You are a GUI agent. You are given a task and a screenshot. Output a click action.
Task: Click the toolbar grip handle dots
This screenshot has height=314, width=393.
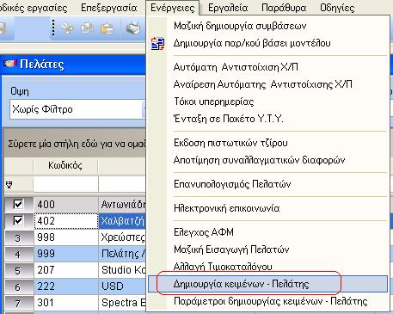click(x=53, y=28)
